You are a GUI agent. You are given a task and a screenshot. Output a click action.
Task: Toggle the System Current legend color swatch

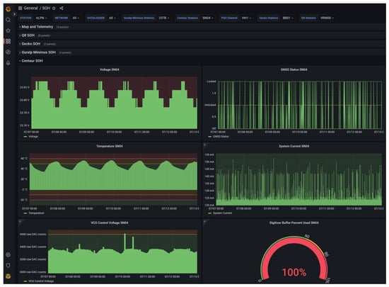point(210,213)
